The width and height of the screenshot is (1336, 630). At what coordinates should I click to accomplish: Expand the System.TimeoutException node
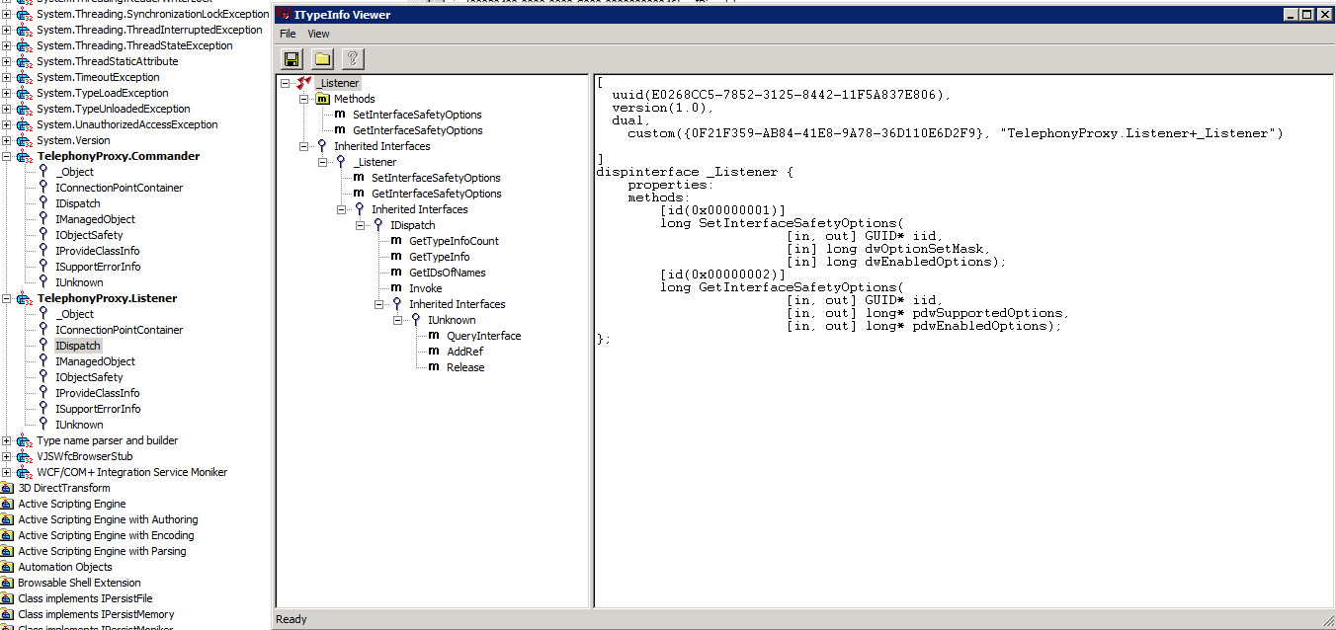pyautogui.click(x=6, y=77)
